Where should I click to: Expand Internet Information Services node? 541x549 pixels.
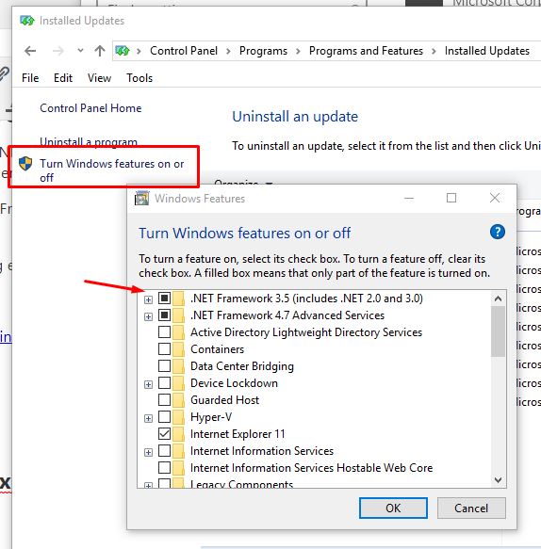click(x=149, y=452)
